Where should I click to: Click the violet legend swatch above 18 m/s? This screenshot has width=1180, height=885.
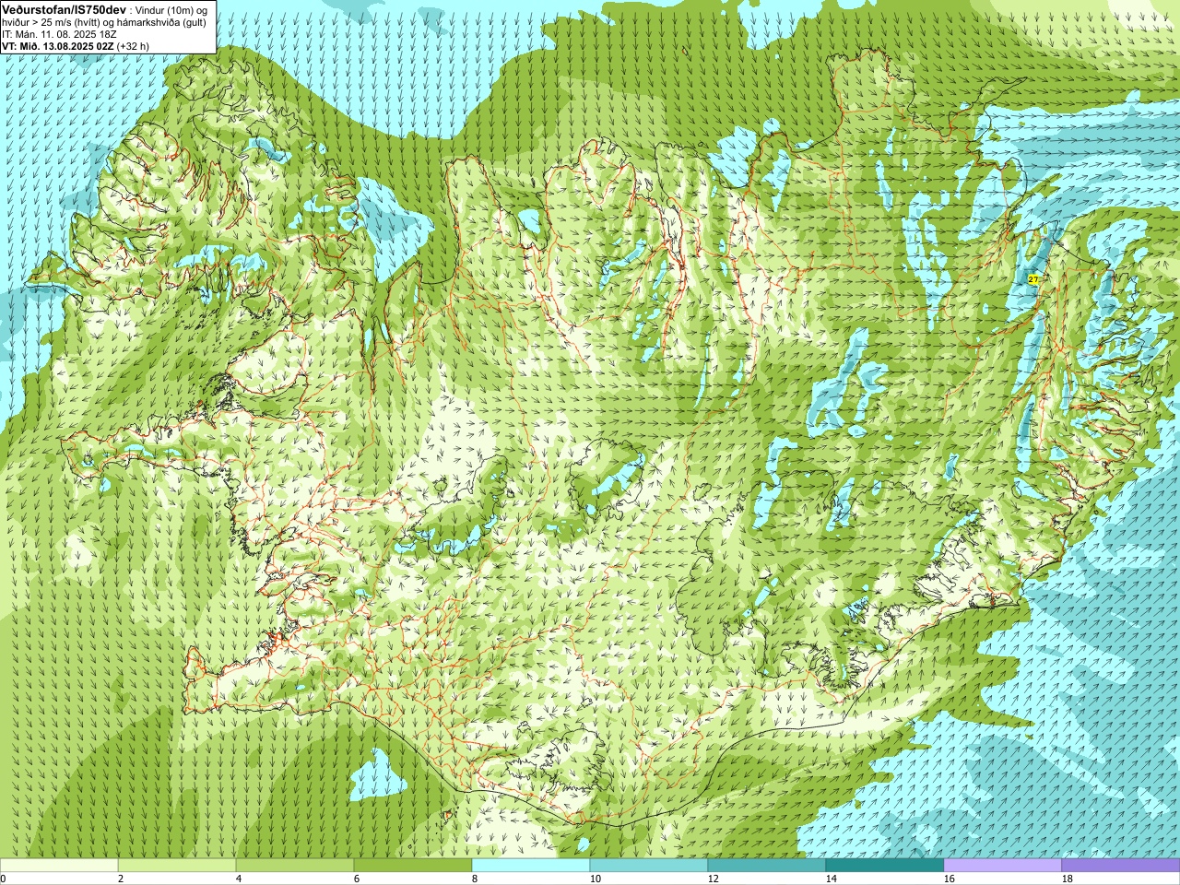click(1121, 866)
